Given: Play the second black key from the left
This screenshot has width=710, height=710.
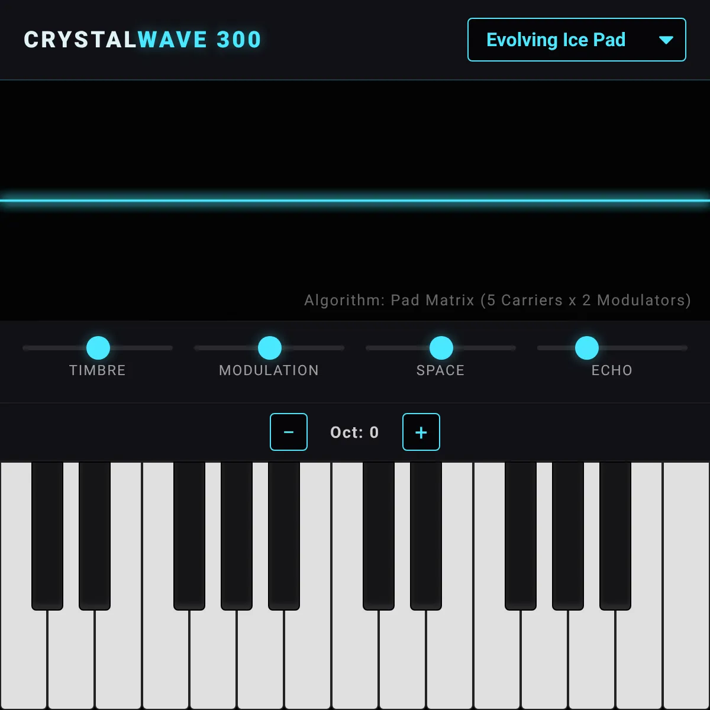Looking at the screenshot, I should [x=95, y=535].
